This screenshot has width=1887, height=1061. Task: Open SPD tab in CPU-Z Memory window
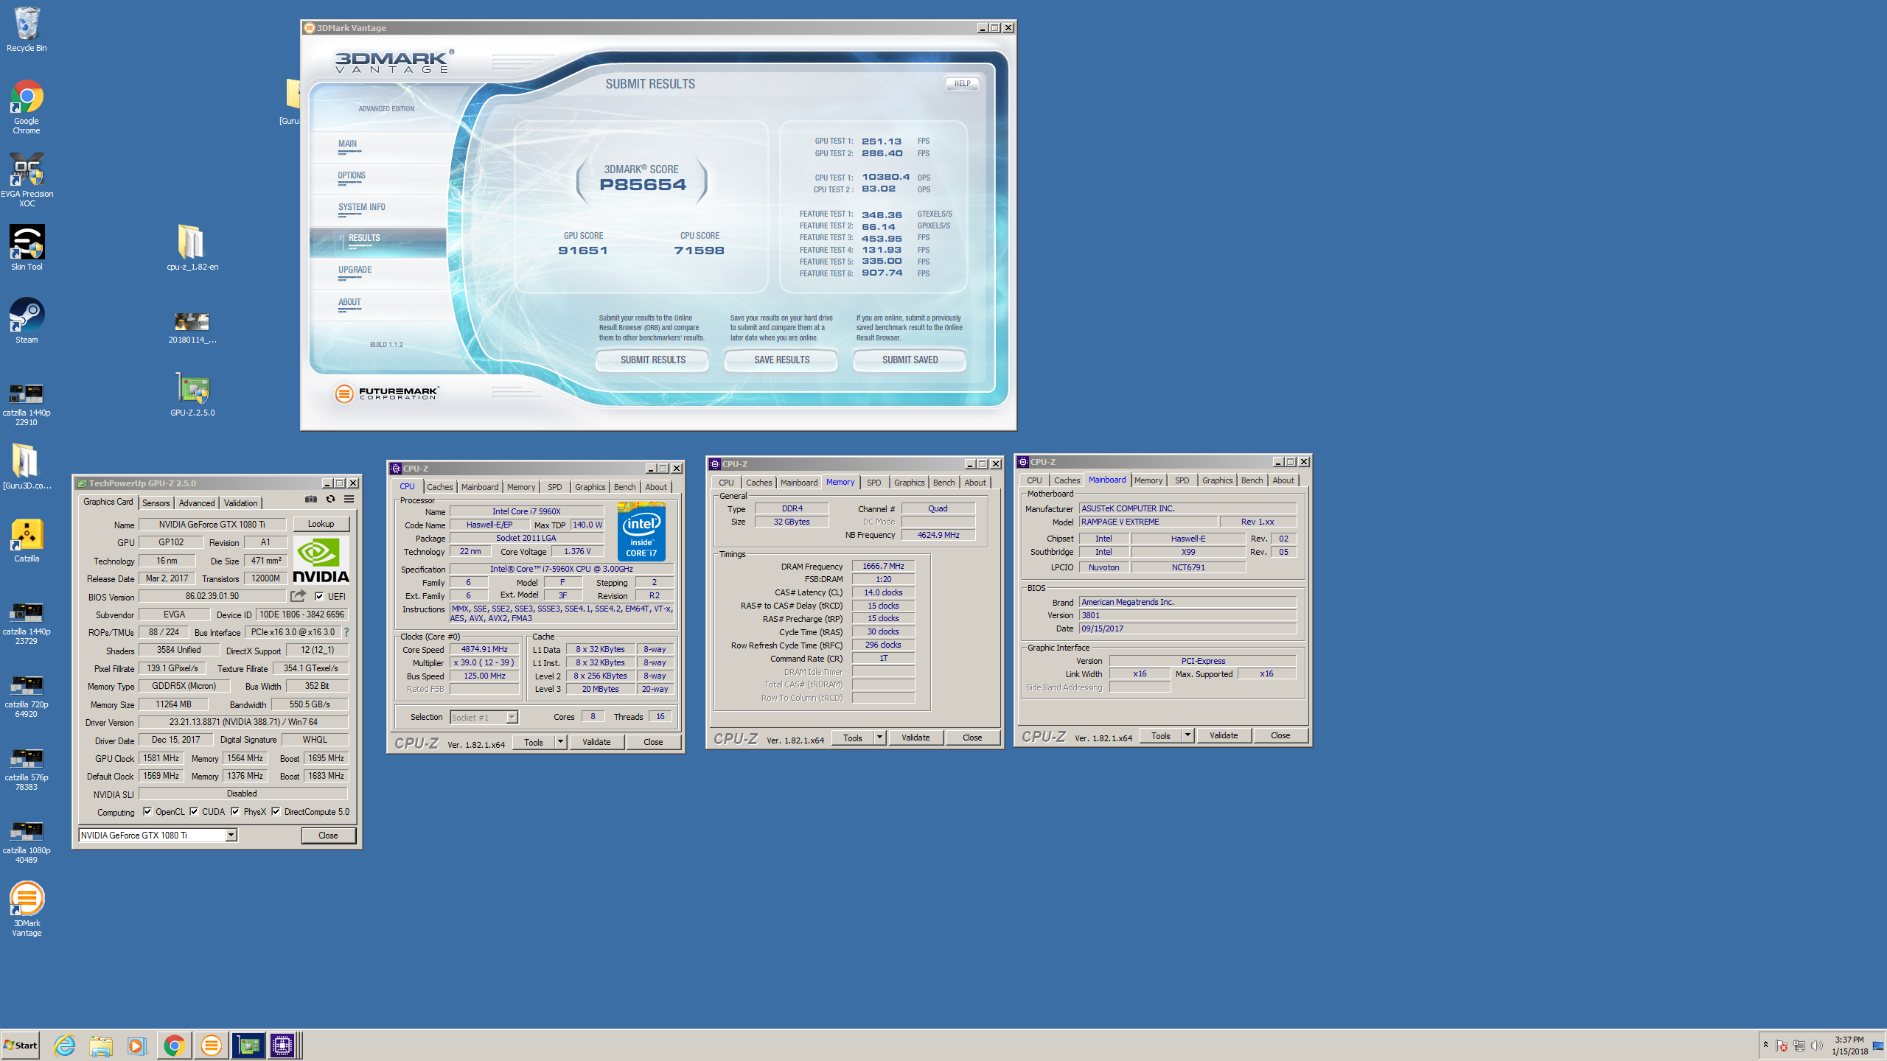pyautogui.click(x=873, y=482)
